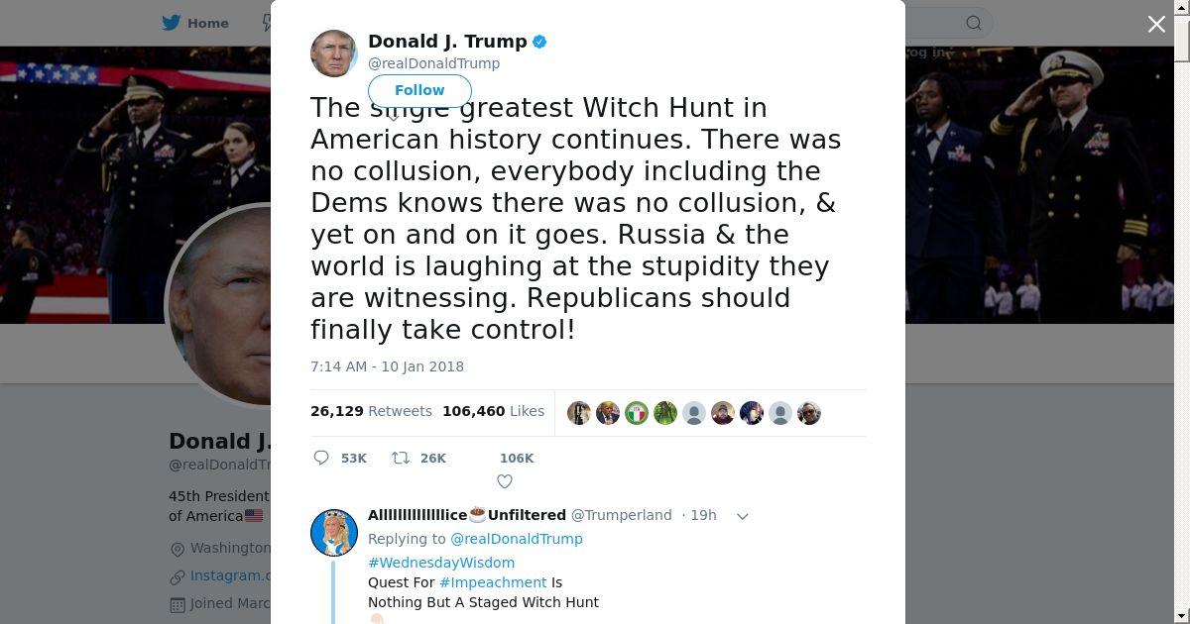Click first liker avatar in the row
The image size is (1190, 624).
tap(579, 413)
